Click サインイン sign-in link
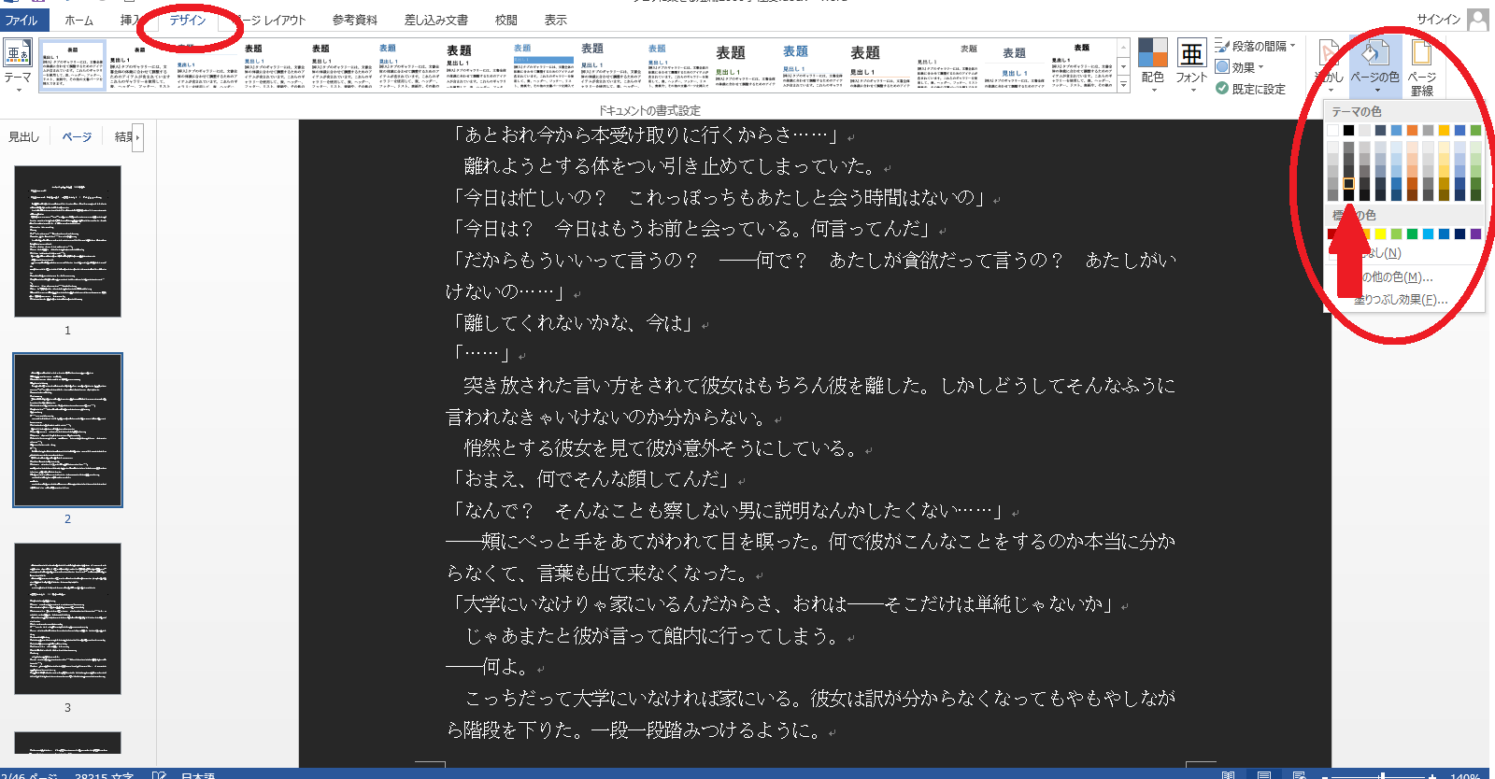This screenshot has width=1495, height=779. [1438, 20]
